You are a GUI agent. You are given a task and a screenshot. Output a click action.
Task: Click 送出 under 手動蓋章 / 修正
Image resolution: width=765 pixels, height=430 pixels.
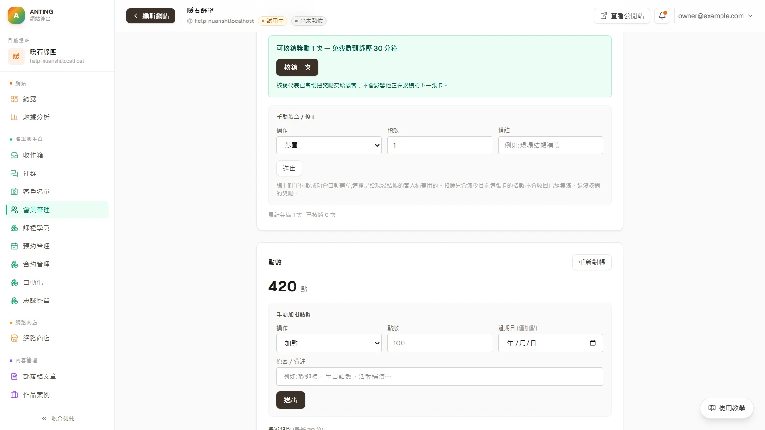pos(289,168)
